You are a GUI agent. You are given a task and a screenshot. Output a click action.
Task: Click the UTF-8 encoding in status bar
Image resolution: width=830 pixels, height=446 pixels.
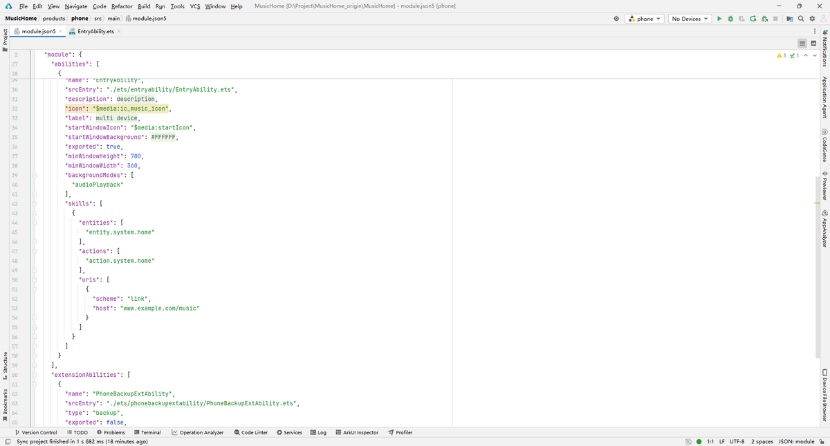(x=733, y=441)
